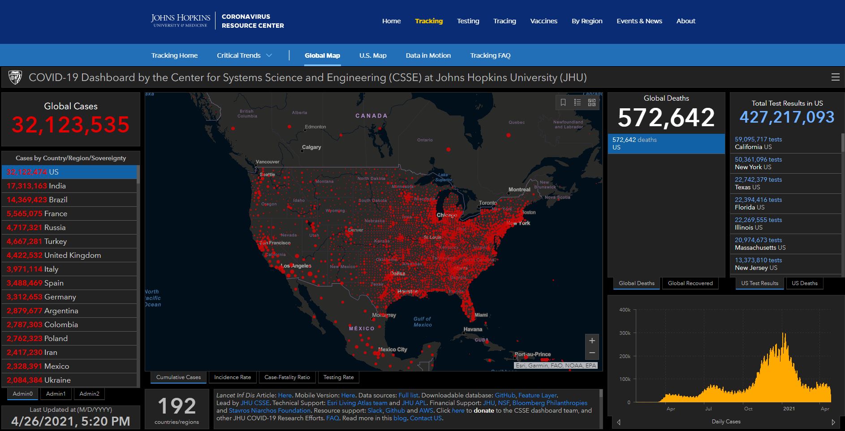The width and height of the screenshot is (845, 431).
Task: Select the US Test Results tab
Action: click(x=759, y=283)
